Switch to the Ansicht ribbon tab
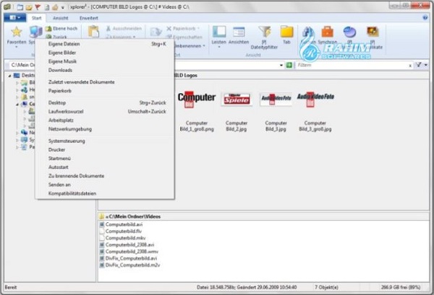This screenshot has height=295, width=434. tap(60, 18)
